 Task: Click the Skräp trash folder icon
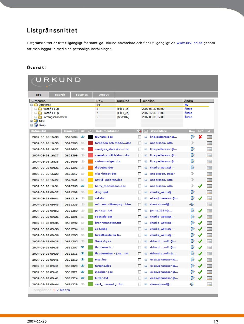pos(36,125)
